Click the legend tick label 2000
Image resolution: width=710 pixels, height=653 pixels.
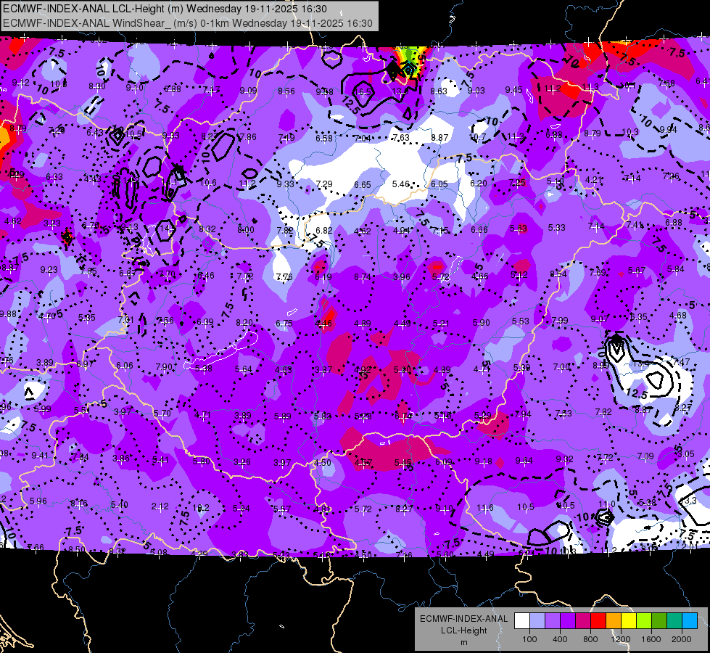click(x=682, y=639)
